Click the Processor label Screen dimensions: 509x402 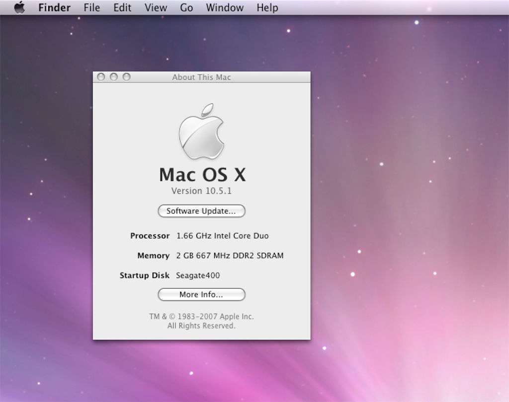coord(150,236)
